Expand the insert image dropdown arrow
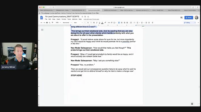 point(116,23)
